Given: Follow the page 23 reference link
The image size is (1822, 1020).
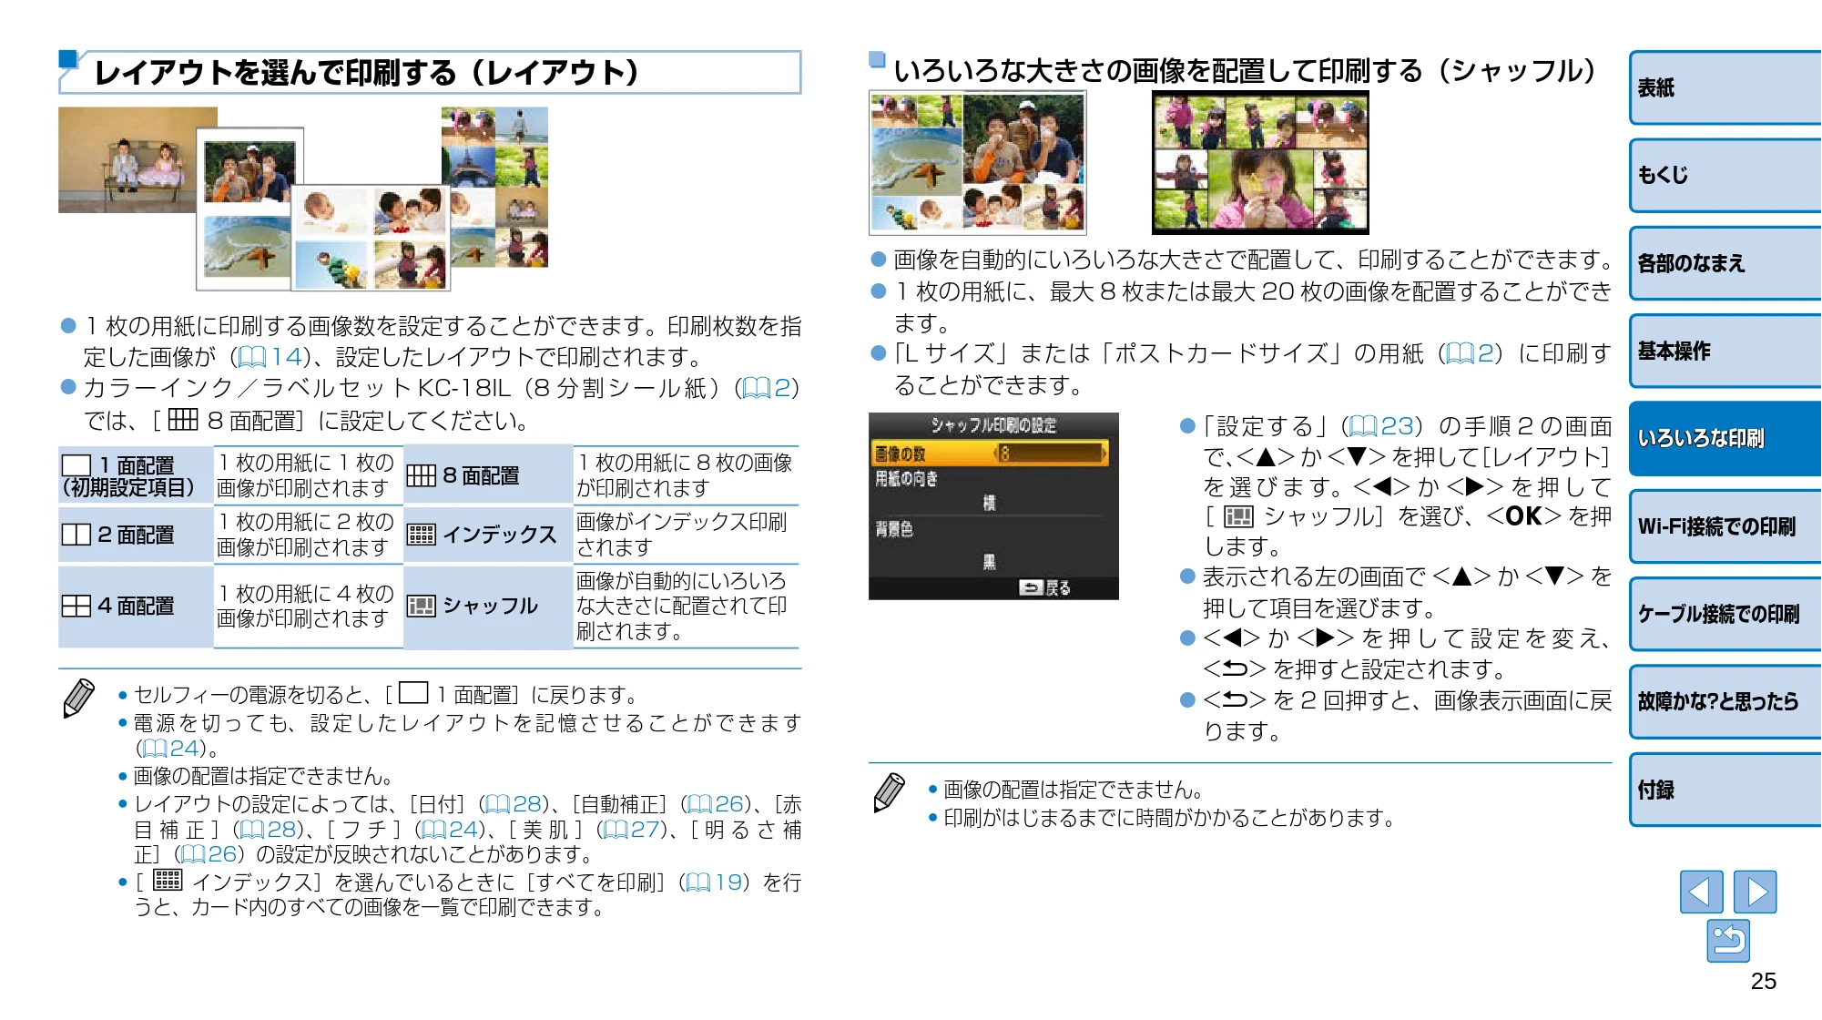Looking at the screenshot, I should 1380,426.
